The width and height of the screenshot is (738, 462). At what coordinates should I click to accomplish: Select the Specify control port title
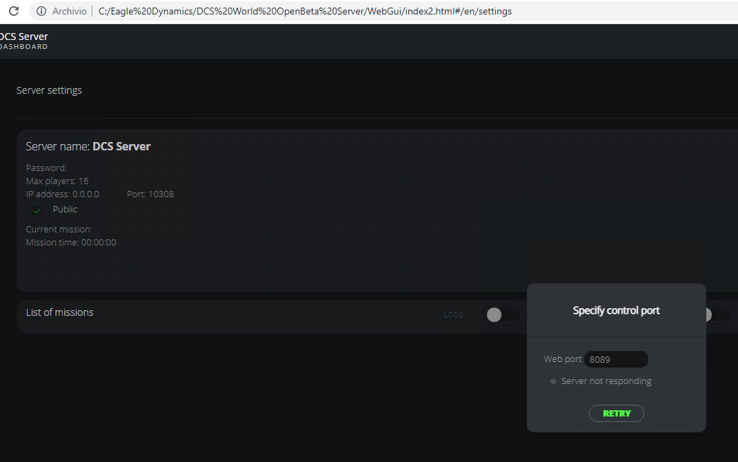pos(616,310)
